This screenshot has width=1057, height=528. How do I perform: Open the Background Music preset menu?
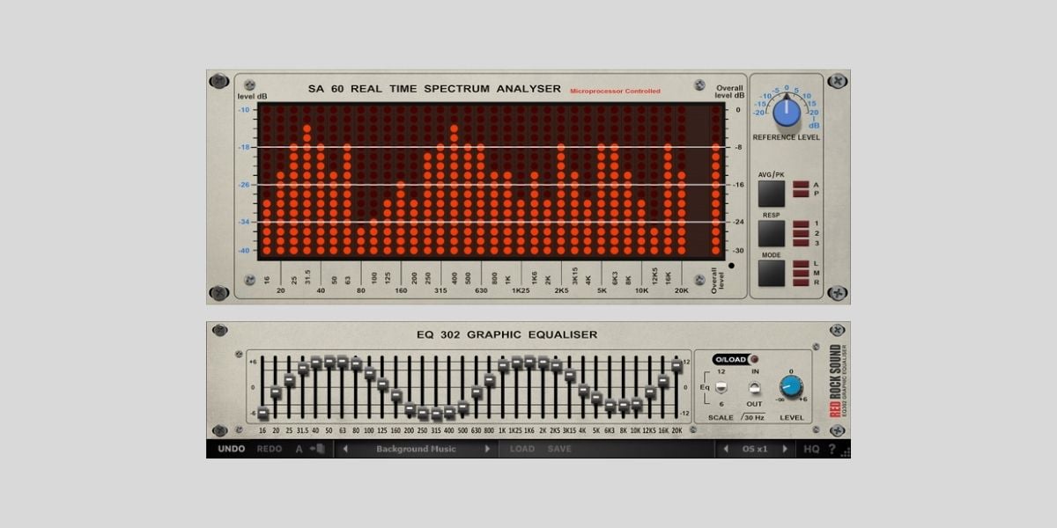coord(416,449)
